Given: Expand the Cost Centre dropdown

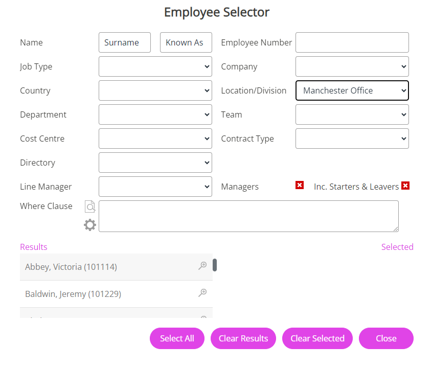Looking at the screenshot, I should click(155, 139).
